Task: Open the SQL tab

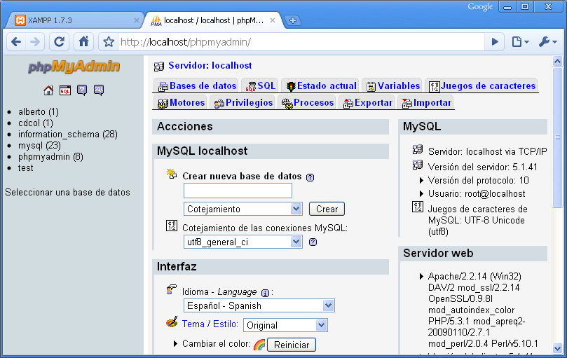Action: pos(260,86)
